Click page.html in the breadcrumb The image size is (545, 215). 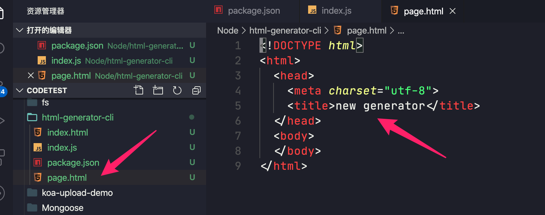pos(367,30)
